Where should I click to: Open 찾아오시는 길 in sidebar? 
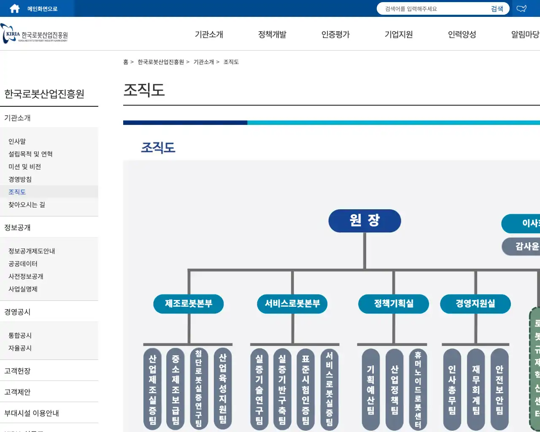24,205
